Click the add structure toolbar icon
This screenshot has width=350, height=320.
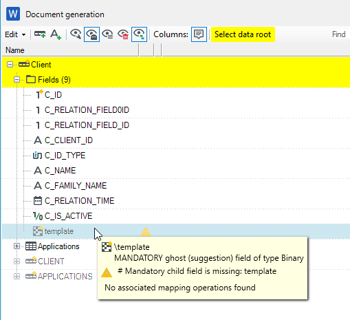pyautogui.click(x=40, y=34)
